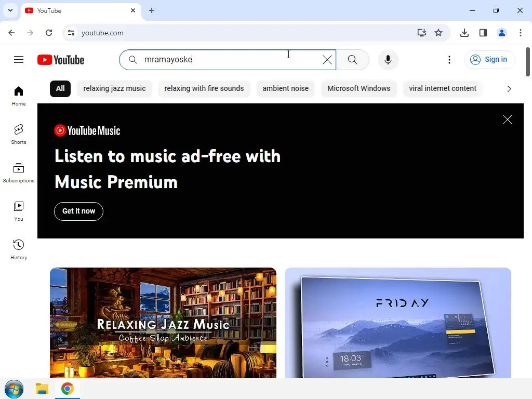Click the YouTube logo
This screenshot has height=399, width=532.
[61, 60]
